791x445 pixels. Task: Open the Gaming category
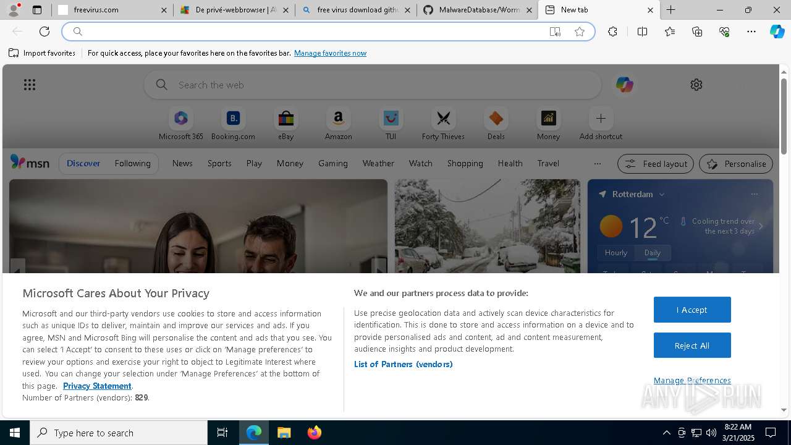(333, 163)
